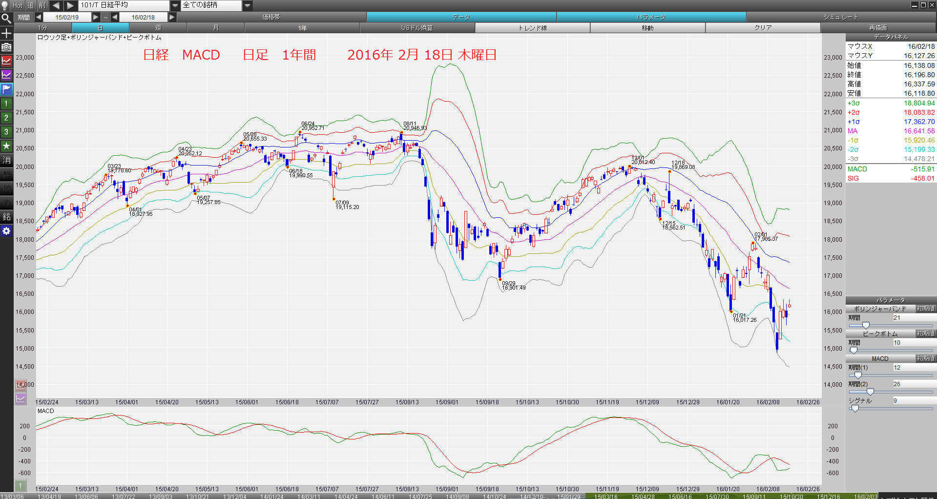Switch to the 週 weekly timeframe tab
Screen dimensions: 937x499
click(158, 28)
